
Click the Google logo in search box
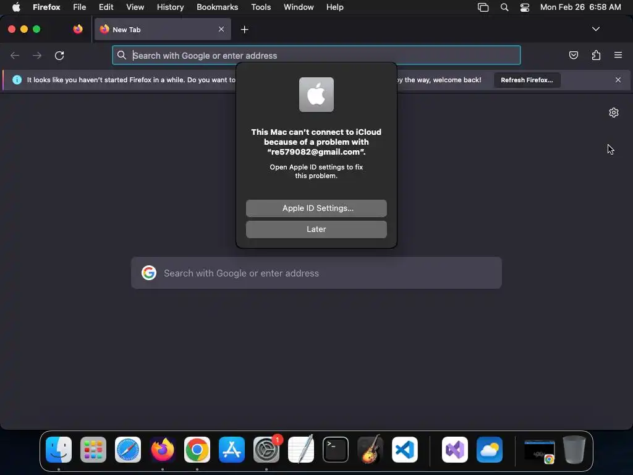[149, 273]
